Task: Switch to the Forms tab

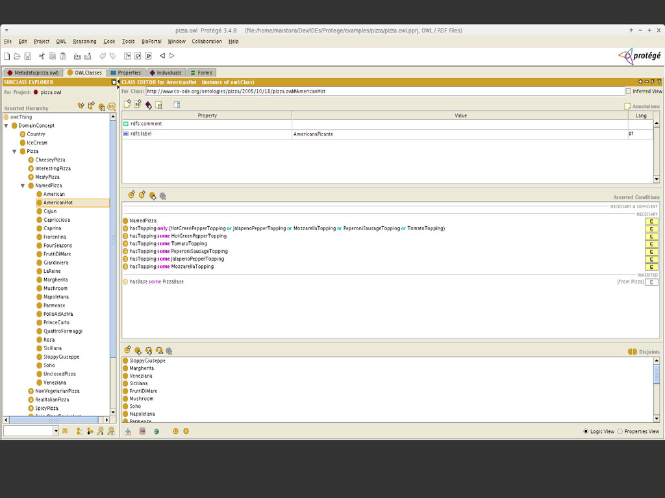Action: click(x=201, y=73)
